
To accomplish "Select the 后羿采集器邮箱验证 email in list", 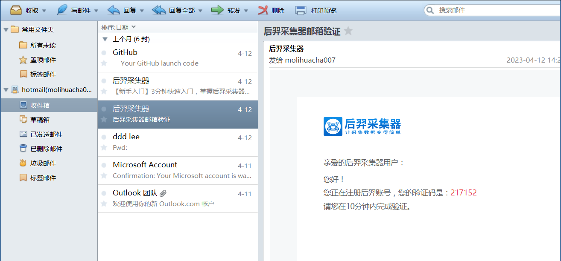I will 178,115.
